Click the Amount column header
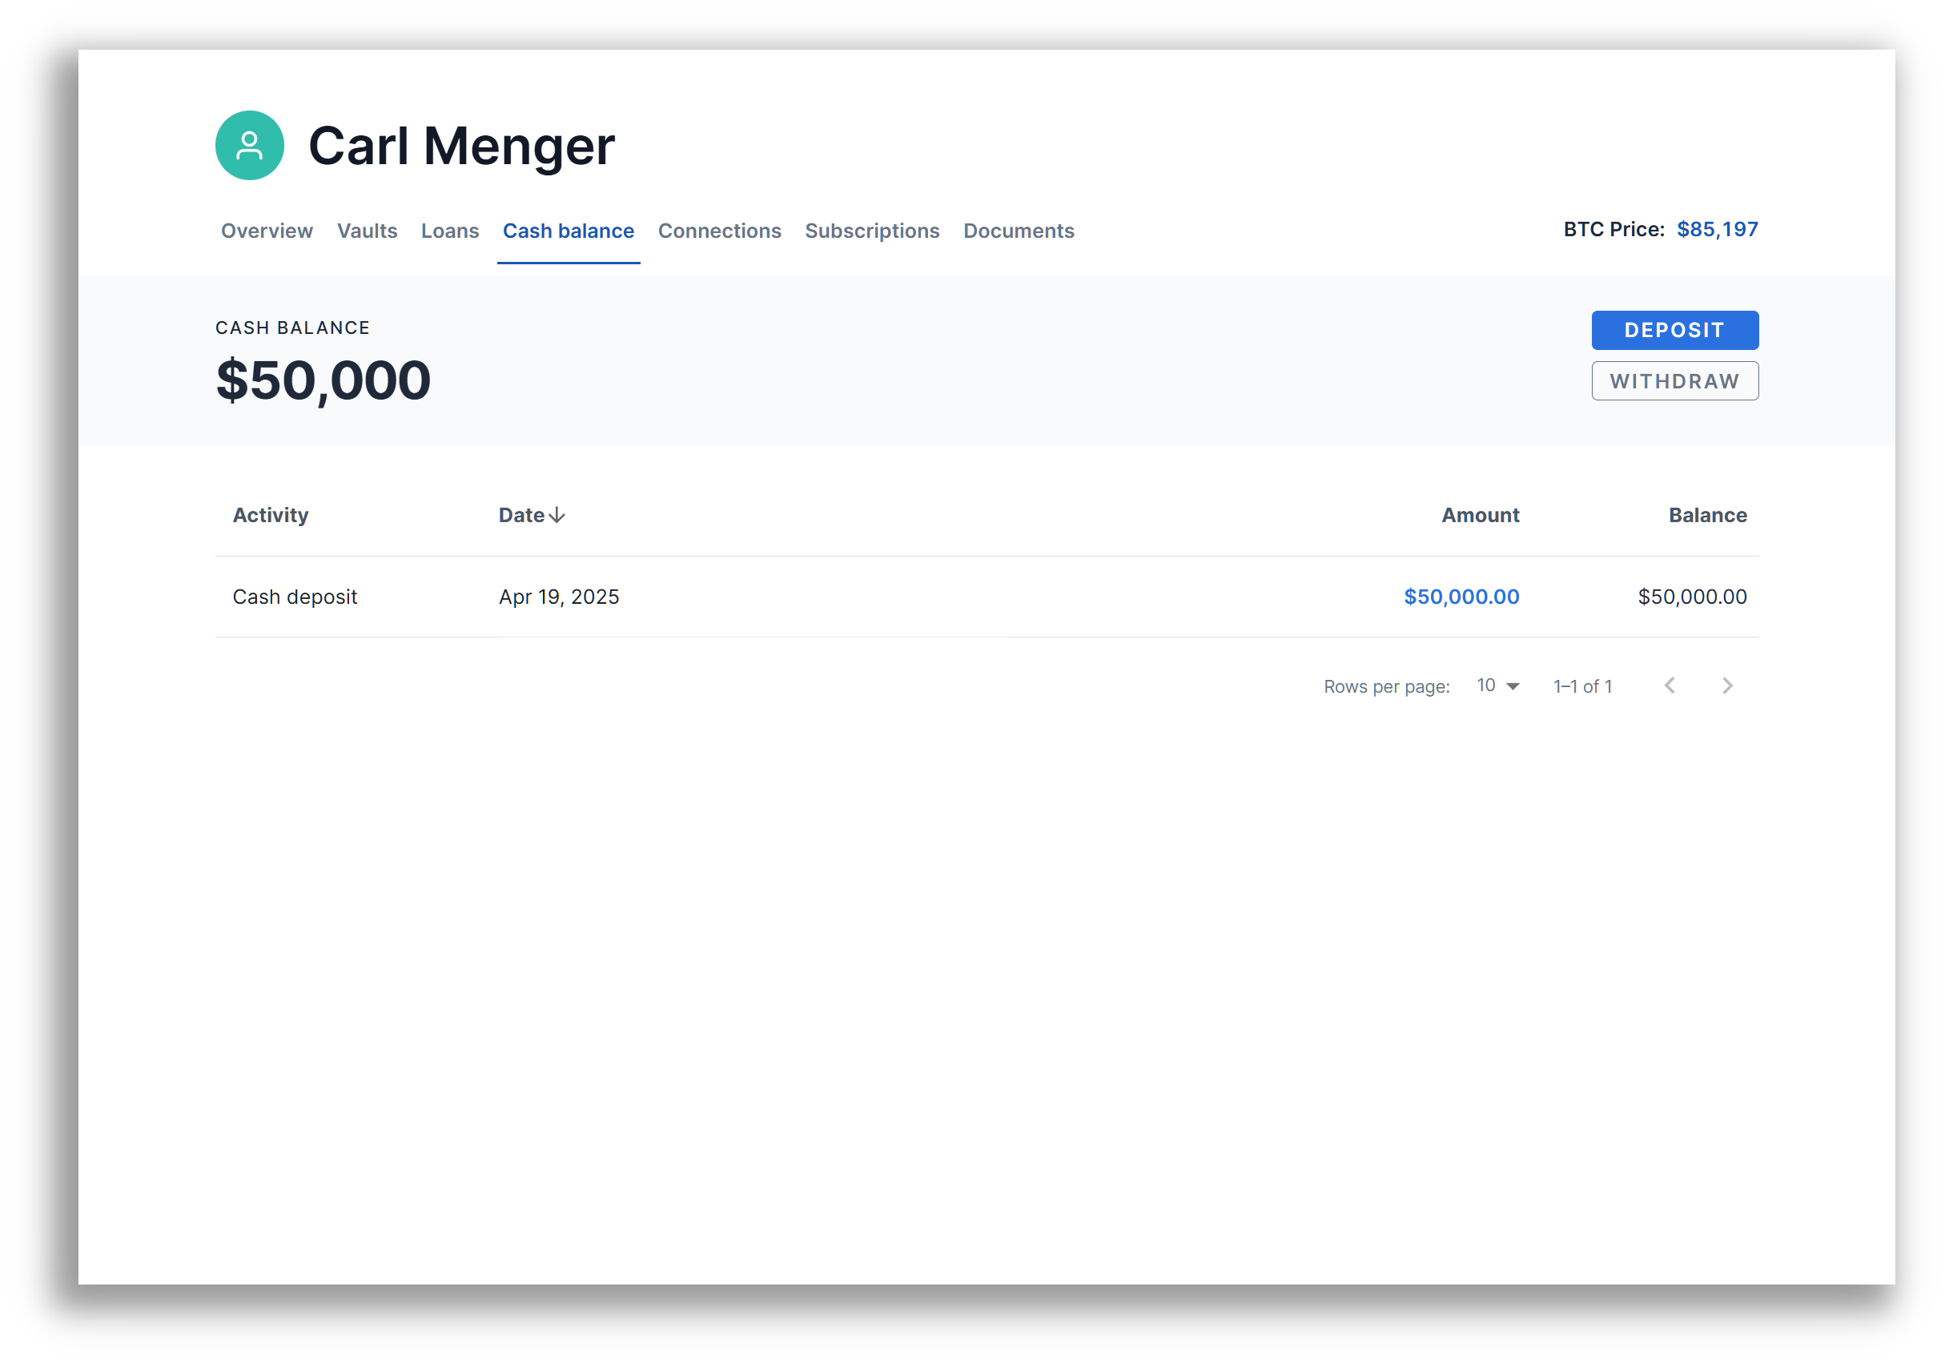 [x=1479, y=514]
